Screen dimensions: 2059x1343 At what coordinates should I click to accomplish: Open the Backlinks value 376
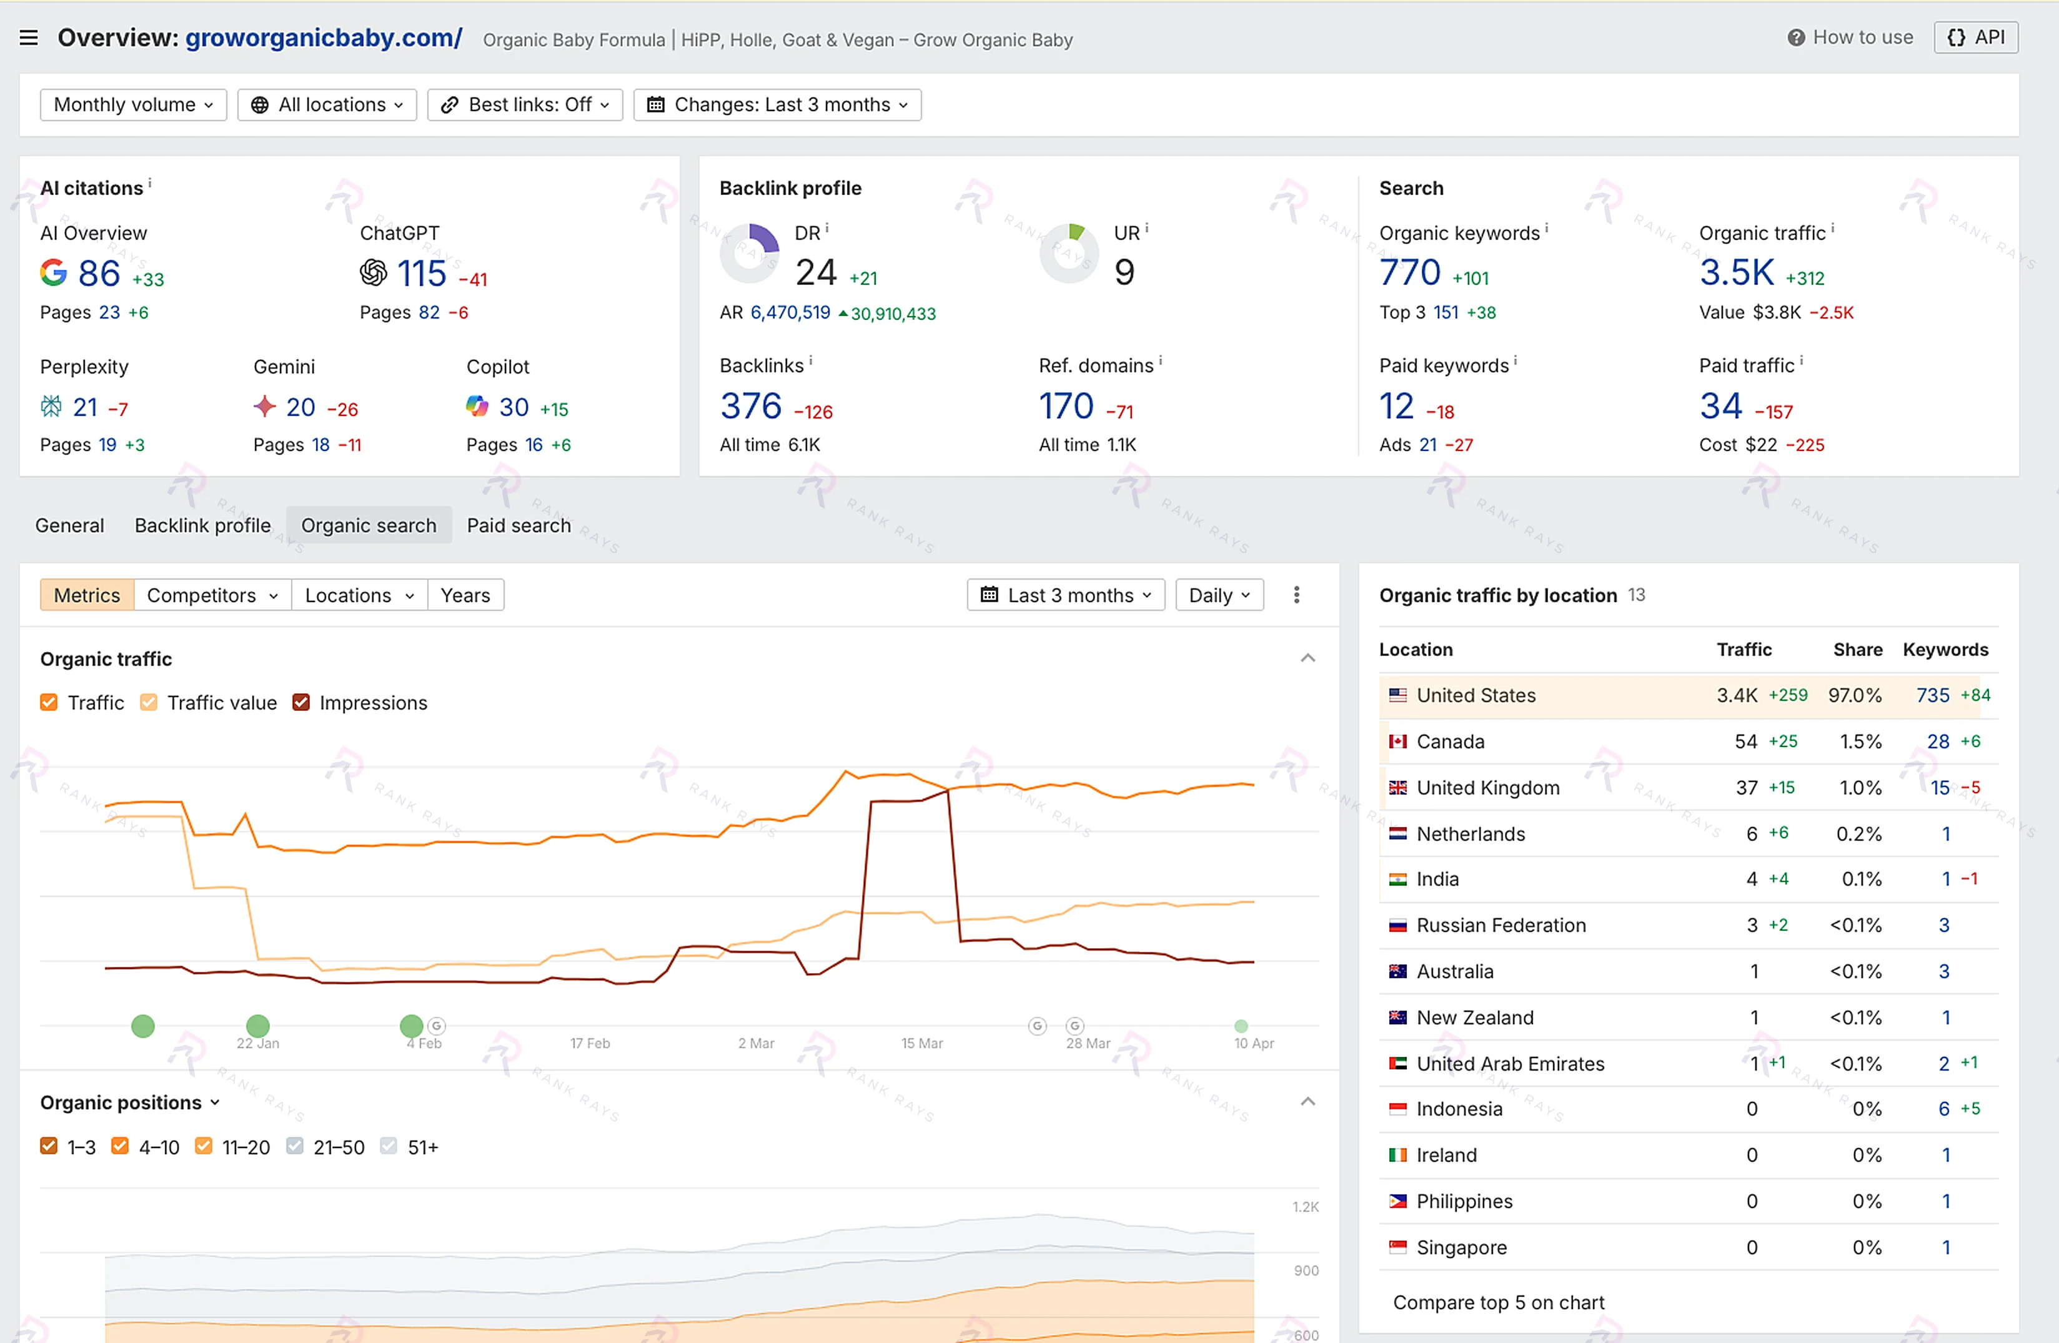(751, 406)
